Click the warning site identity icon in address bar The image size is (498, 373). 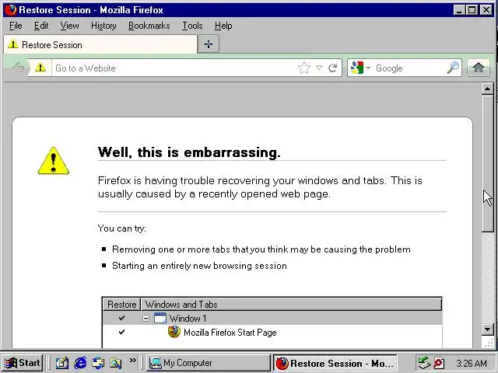(40, 68)
